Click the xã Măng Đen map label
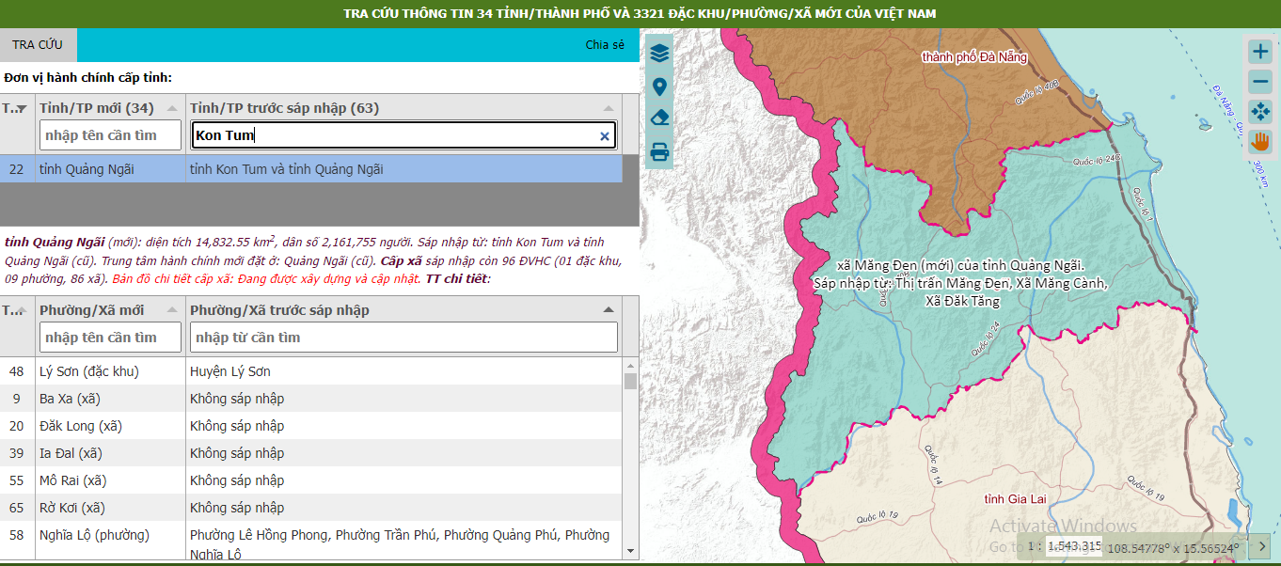The image size is (1281, 566). pyautogui.click(x=961, y=283)
